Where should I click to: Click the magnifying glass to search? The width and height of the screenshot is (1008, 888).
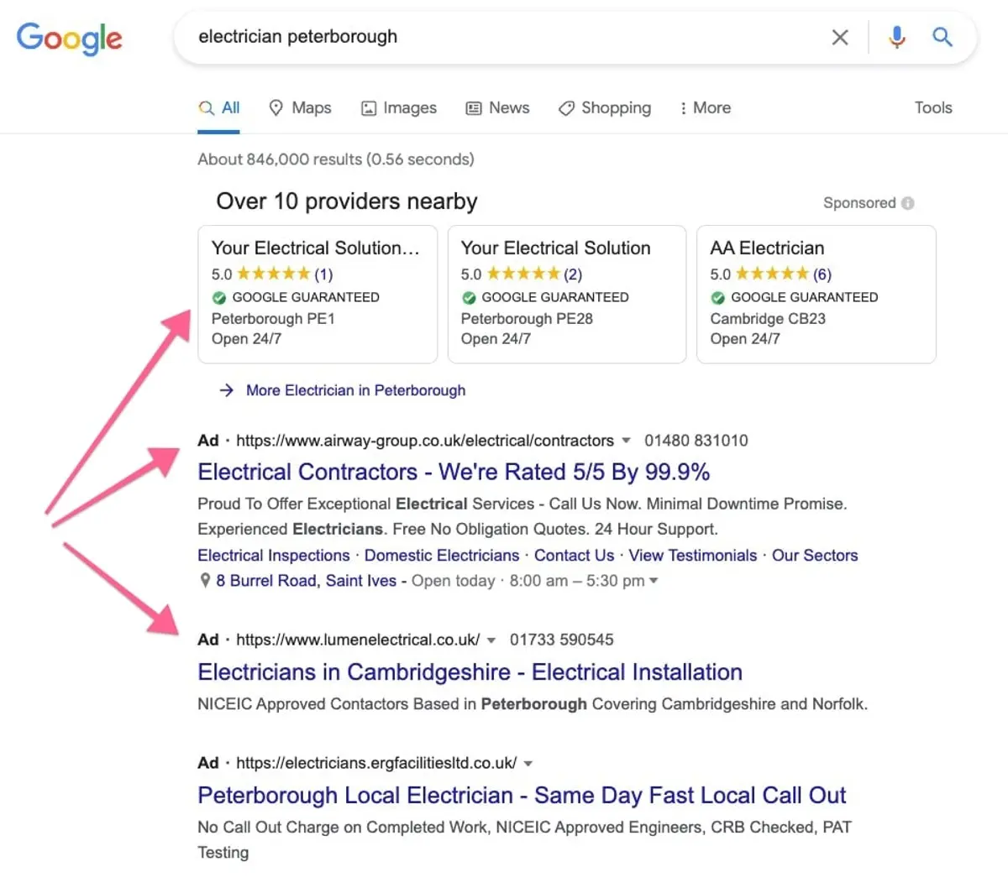pyautogui.click(x=942, y=37)
